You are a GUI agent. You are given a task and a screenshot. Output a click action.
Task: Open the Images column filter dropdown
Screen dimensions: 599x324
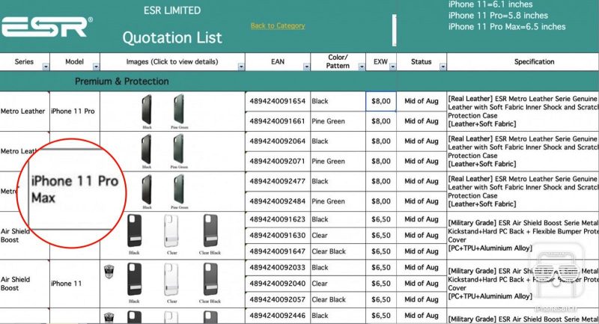241,67
